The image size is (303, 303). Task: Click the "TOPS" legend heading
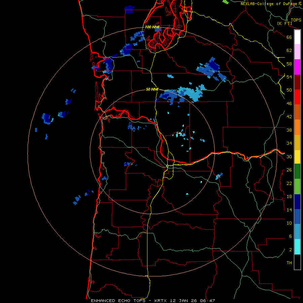(x=296, y=20)
